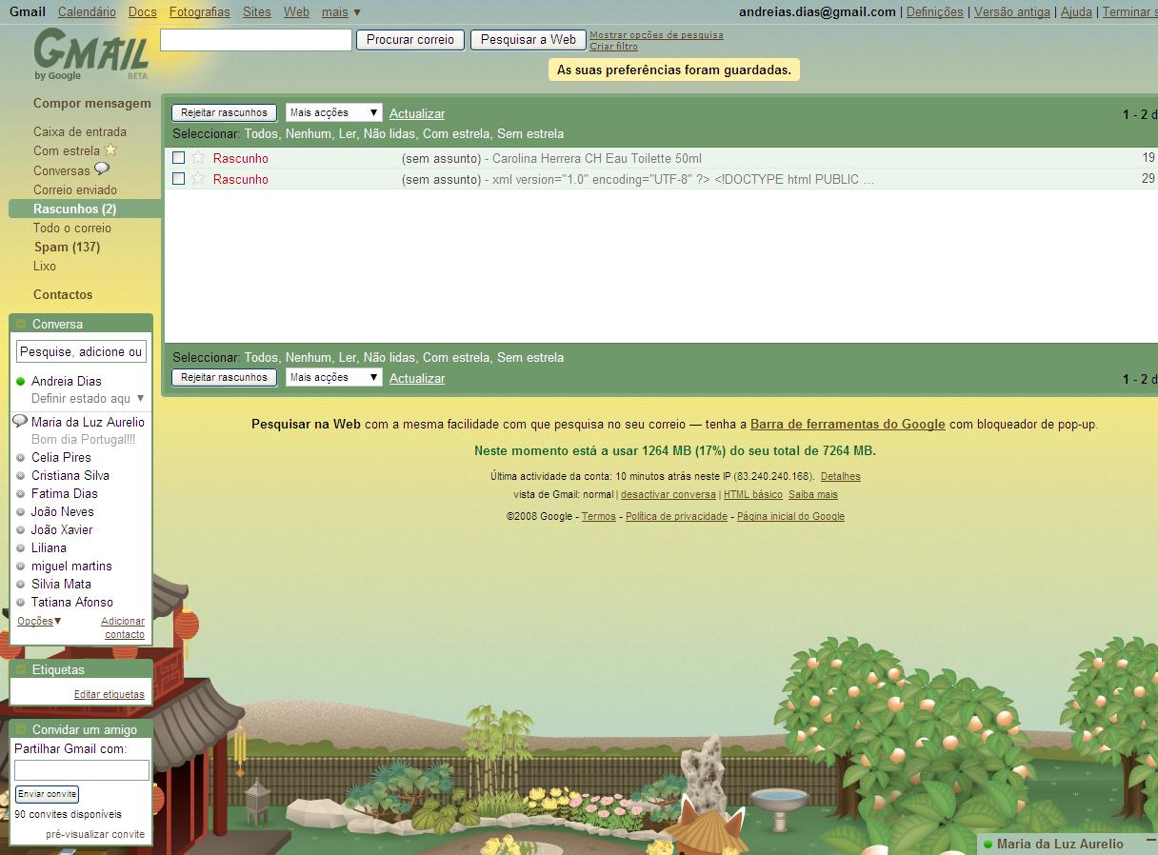
Task: Open Definições link
Action: click(935, 12)
